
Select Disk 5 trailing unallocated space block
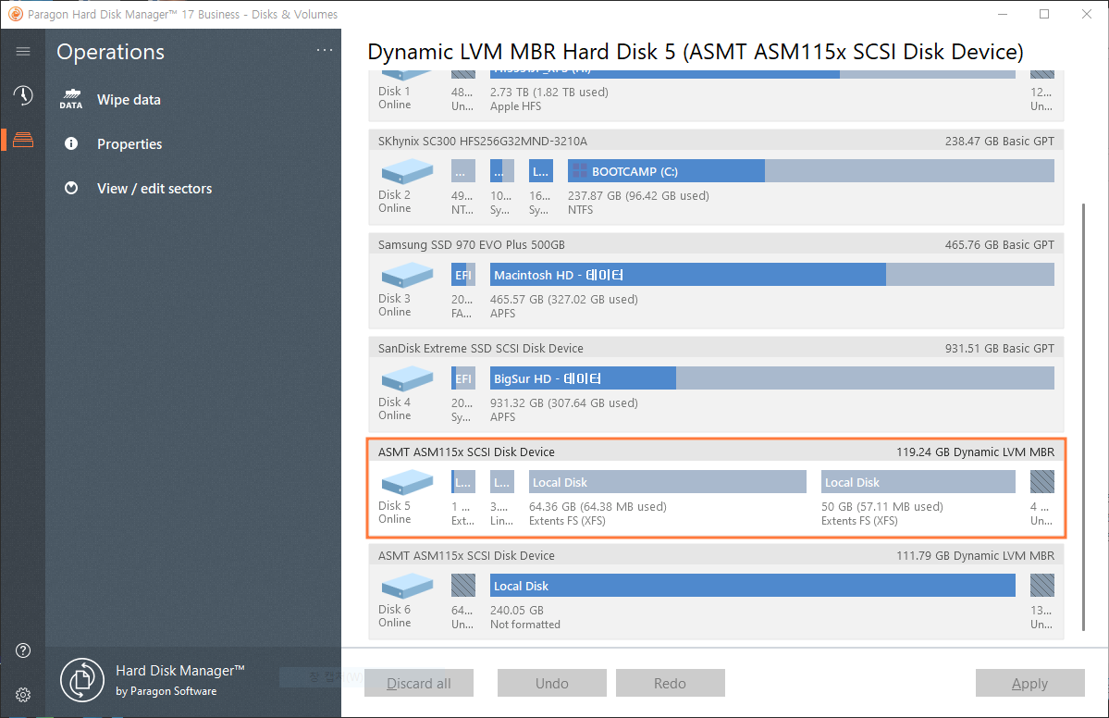(x=1041, y=482)
